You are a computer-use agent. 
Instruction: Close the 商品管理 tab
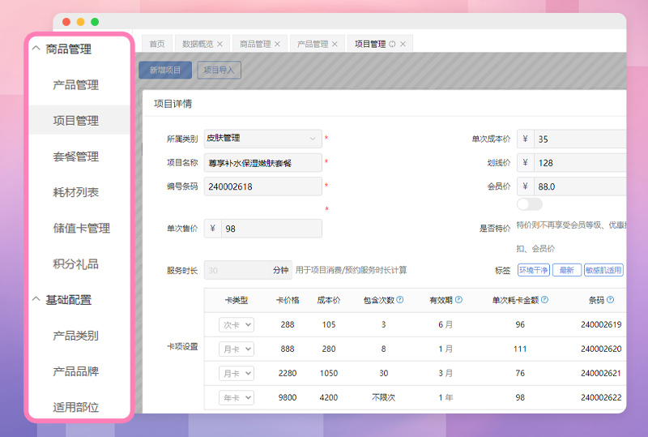click(x=277, y=44)
